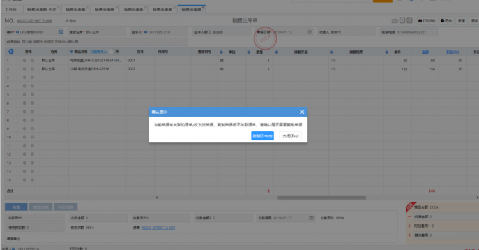479x250 pixels.
Task: Click the 收款账户2 field
Action: [x=161, y=218]
